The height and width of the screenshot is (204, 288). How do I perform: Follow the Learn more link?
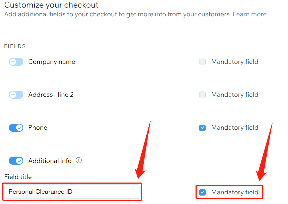click(250, 14)
